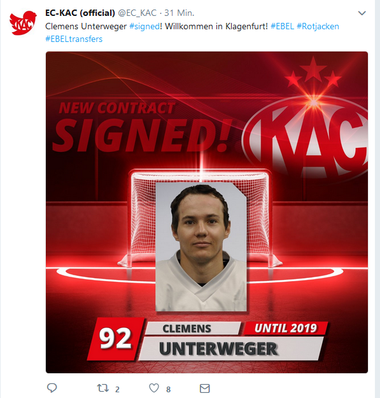Click the reply speech bubble icon
The height and width of the screenshot is (398, 380).
(x=52, y=388)
